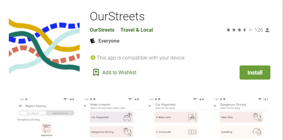Viewport: 283px width, 140px height.
Task: Click back arrow on Make a report screen
Action: (x=85, y=106)
